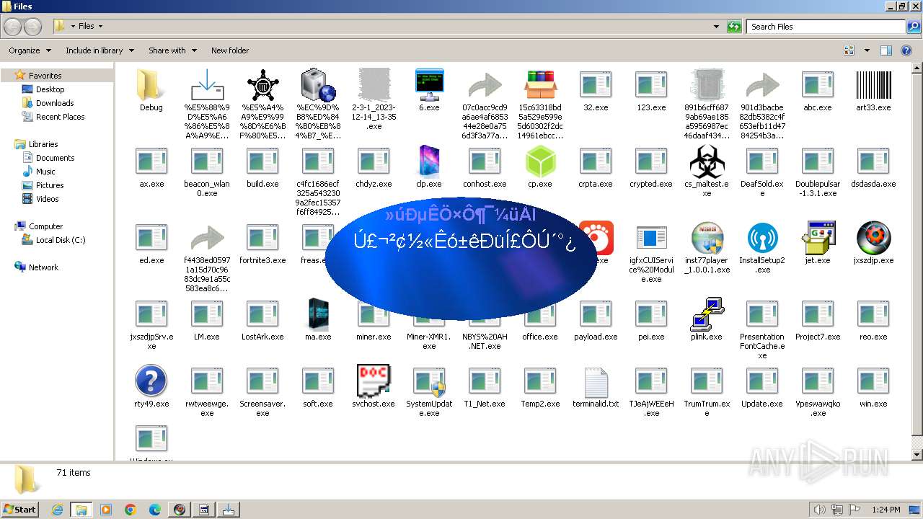Select abc.exe file icon

(x=818, y=86)
